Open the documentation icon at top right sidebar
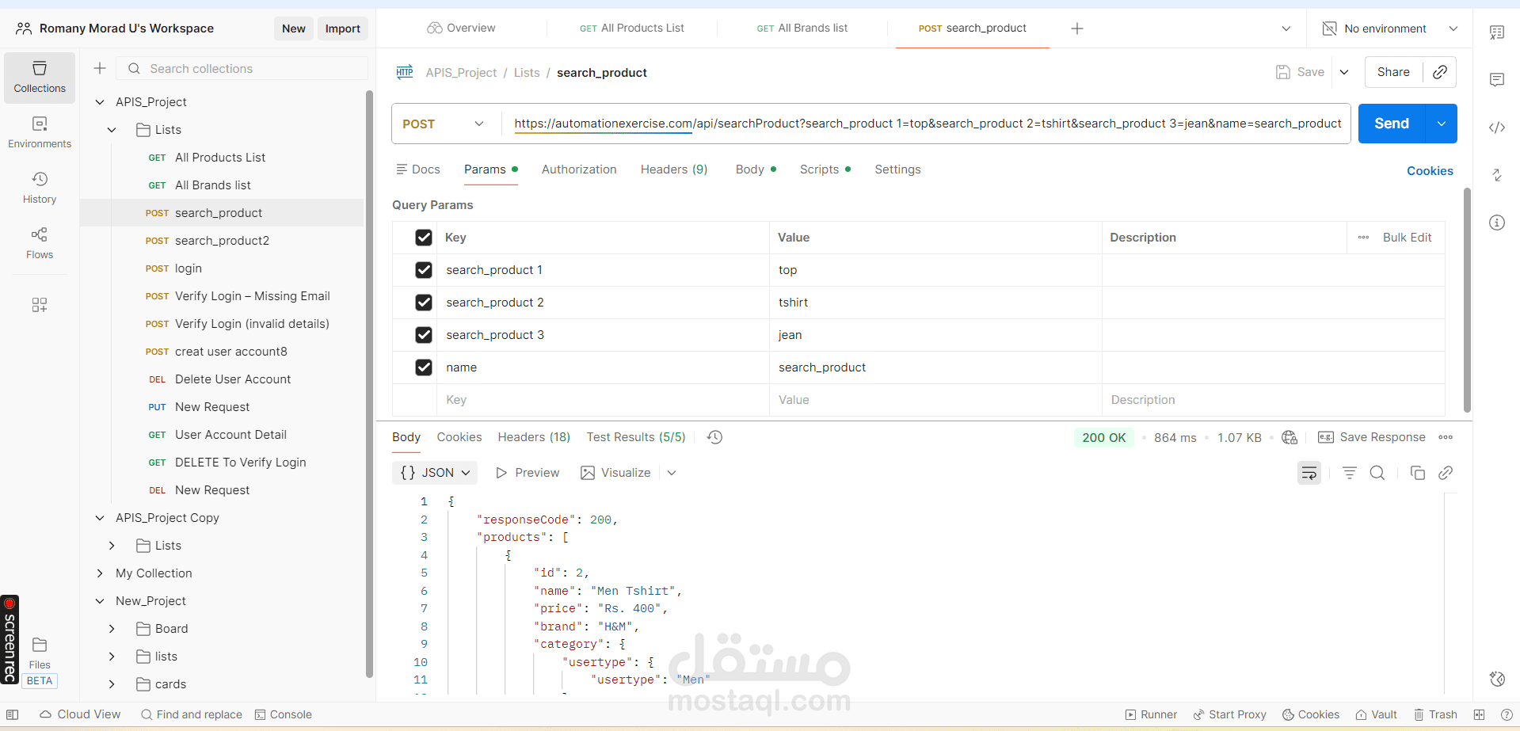1520x731 pixels. click(1497, 32)
